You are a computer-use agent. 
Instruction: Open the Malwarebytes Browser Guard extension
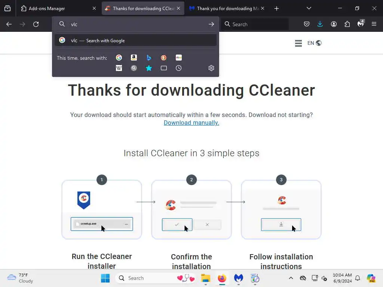[x=361, y=24]
